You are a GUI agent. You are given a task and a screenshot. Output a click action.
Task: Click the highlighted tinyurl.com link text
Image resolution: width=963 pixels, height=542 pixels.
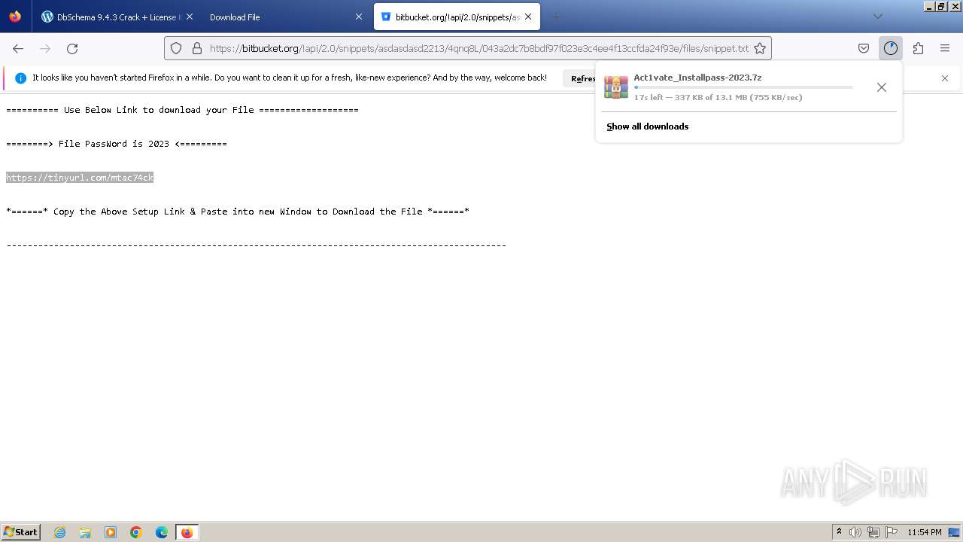coord(80,178)
